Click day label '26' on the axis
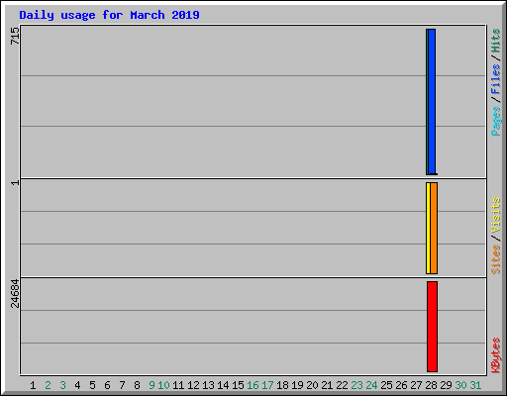This screenshot has height=396, width=507. tap(401, 385)
